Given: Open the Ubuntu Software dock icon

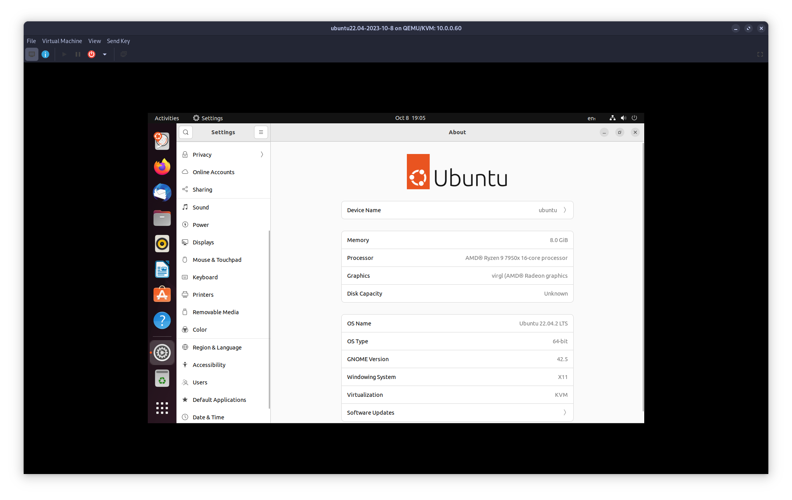Looking at the screenshot, I should coord(162,294).
